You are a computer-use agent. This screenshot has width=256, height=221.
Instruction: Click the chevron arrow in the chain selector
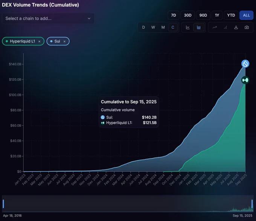89,18
